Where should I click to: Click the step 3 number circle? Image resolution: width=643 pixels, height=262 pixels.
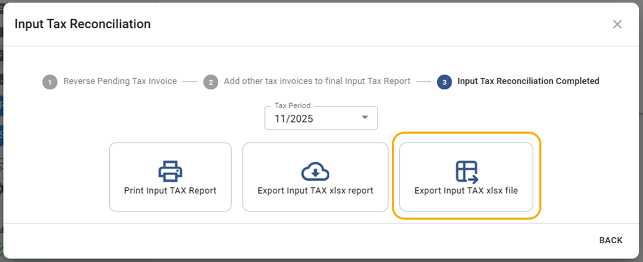click(x=444, y=82)
